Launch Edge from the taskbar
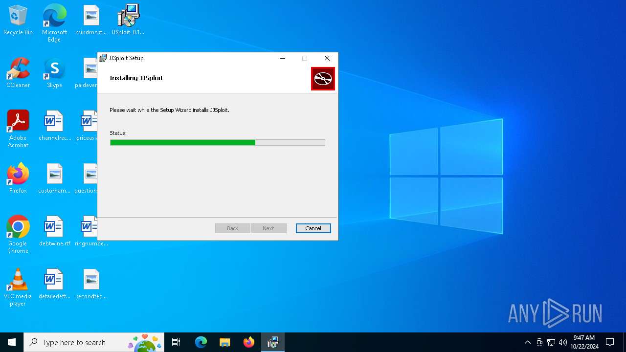 click(x=201, y=342)
